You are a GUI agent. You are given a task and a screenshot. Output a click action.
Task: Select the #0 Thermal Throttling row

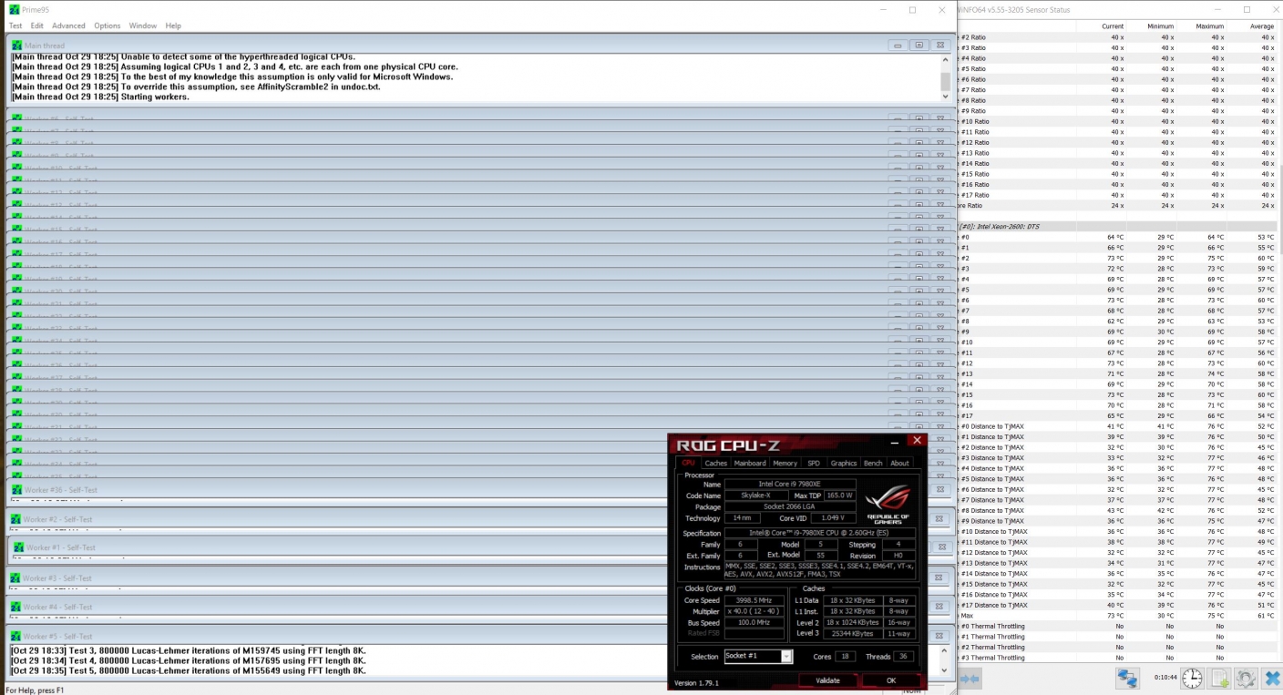tap(1118, 626)
